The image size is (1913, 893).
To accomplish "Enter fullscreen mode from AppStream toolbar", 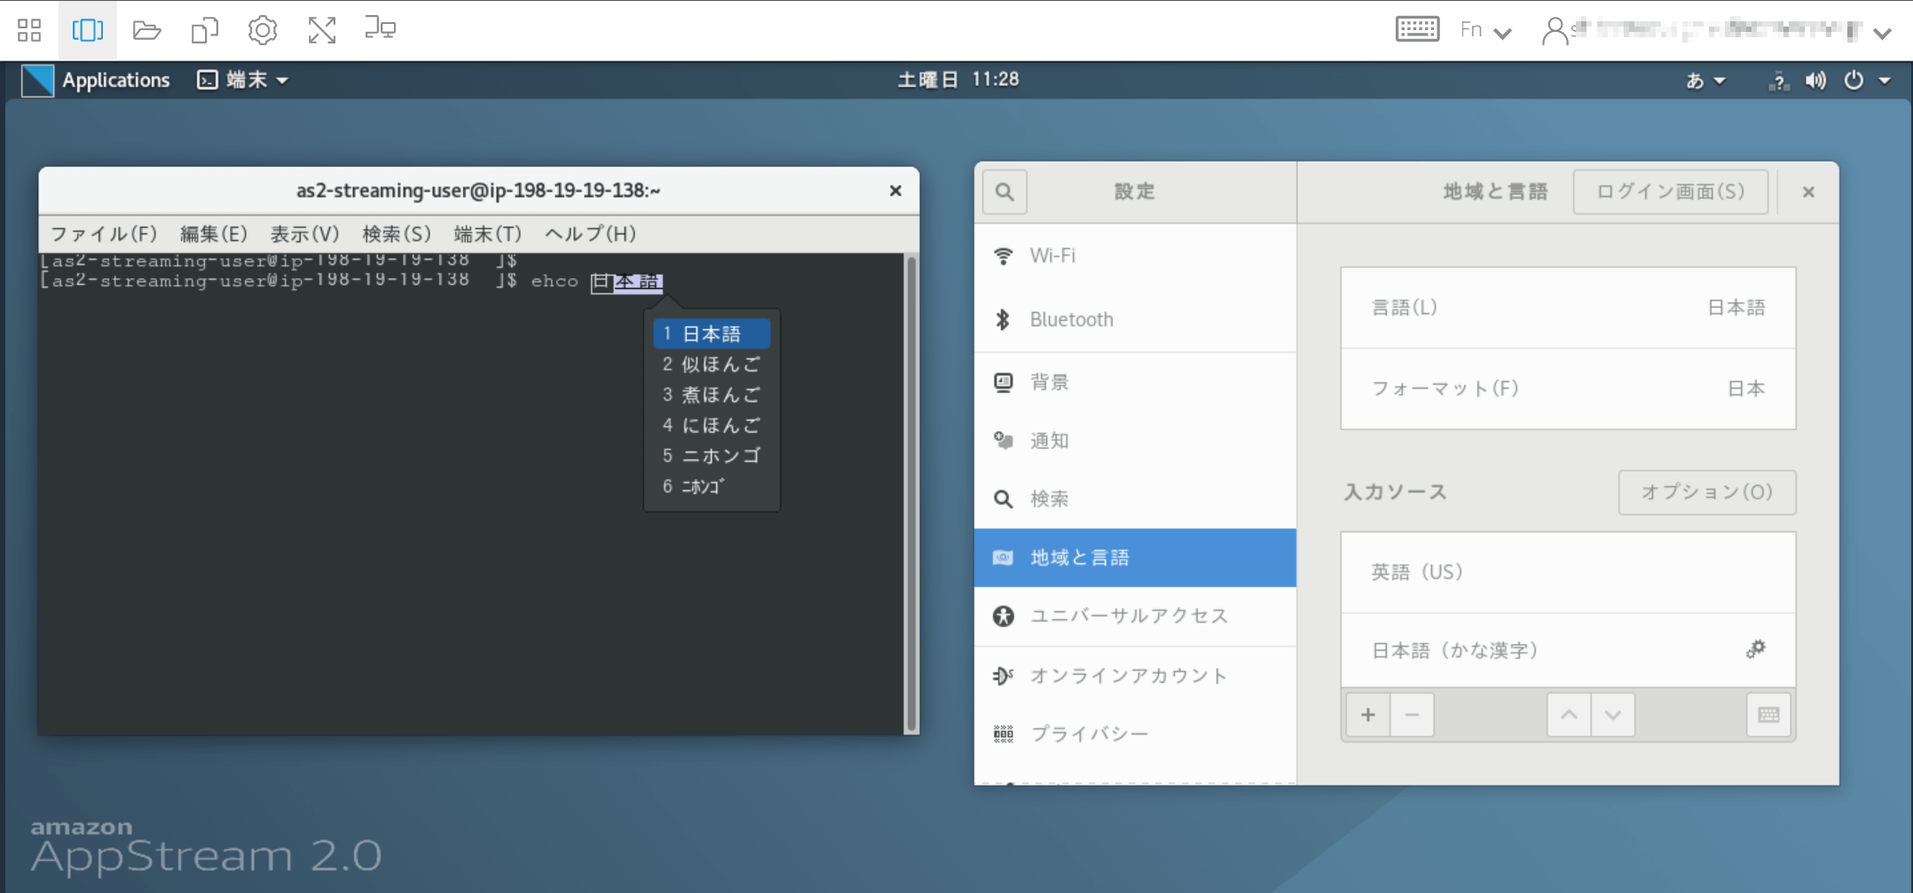I will tap(322, 29).
